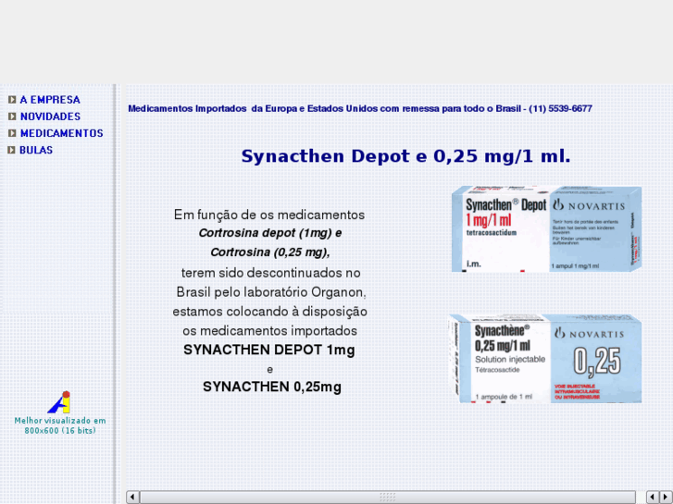
Task: Go to the NOVIDADES section
Action: tap(50, 117)
